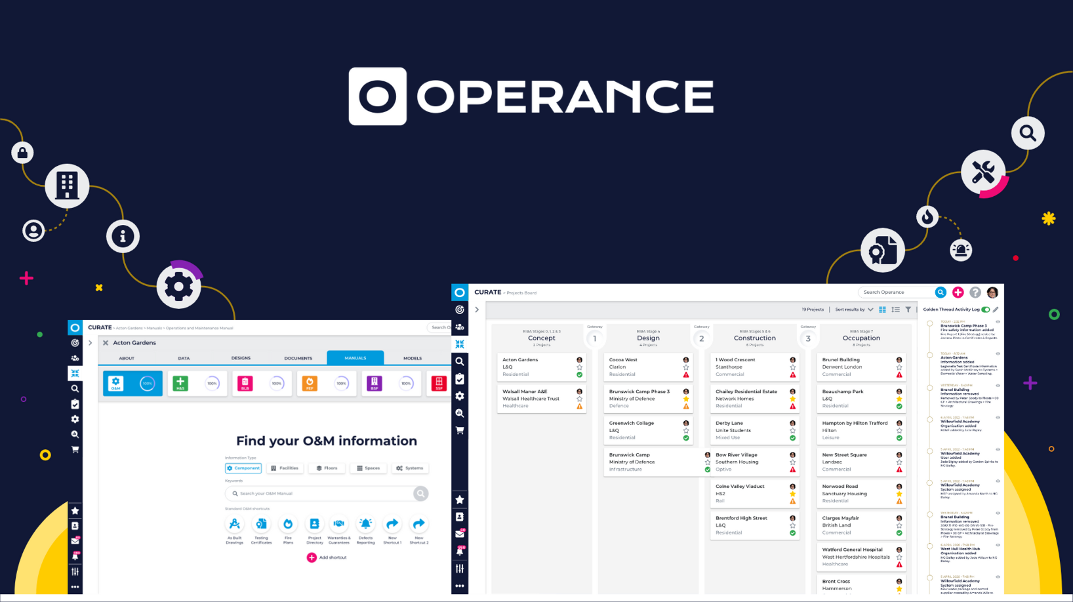Select the Warranties & Guarantees shortcut
Image resolution: width=1073 pixels, height=602 pixels.
tap(338, 524)
